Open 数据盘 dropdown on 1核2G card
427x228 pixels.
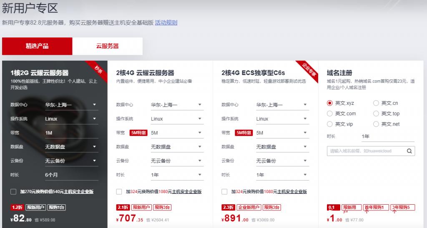(x=71, y=147)
